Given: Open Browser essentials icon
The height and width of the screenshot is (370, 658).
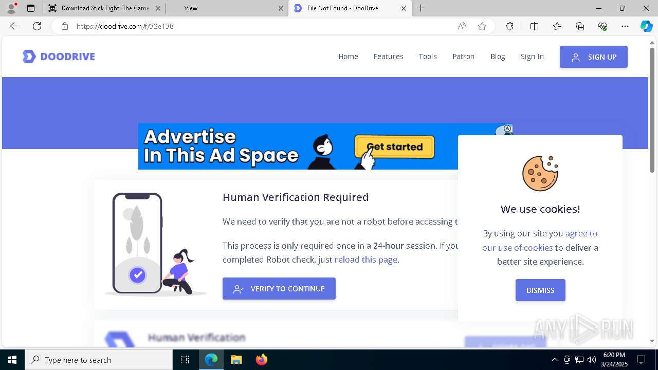Looking at the screenshot, I should [602, 26].
